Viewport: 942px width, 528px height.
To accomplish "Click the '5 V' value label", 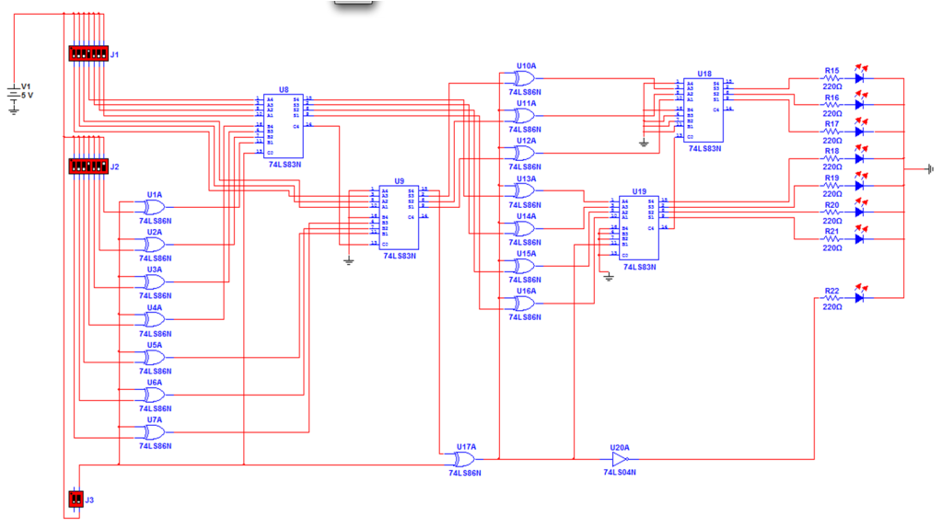I will 27,96.
